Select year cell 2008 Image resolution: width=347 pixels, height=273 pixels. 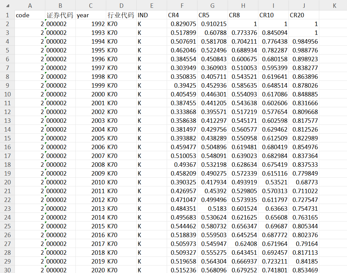91,164
